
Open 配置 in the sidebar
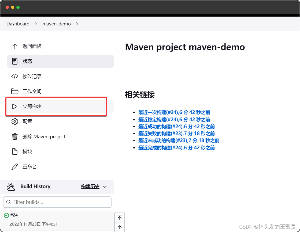[61, 121]
